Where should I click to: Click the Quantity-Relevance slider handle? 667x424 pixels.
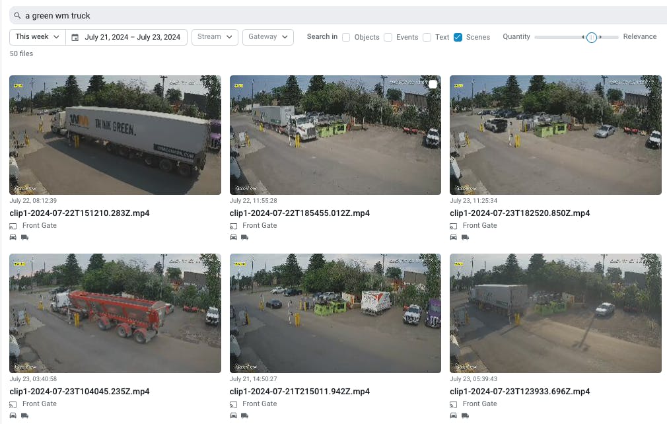(x=592, y=38)
